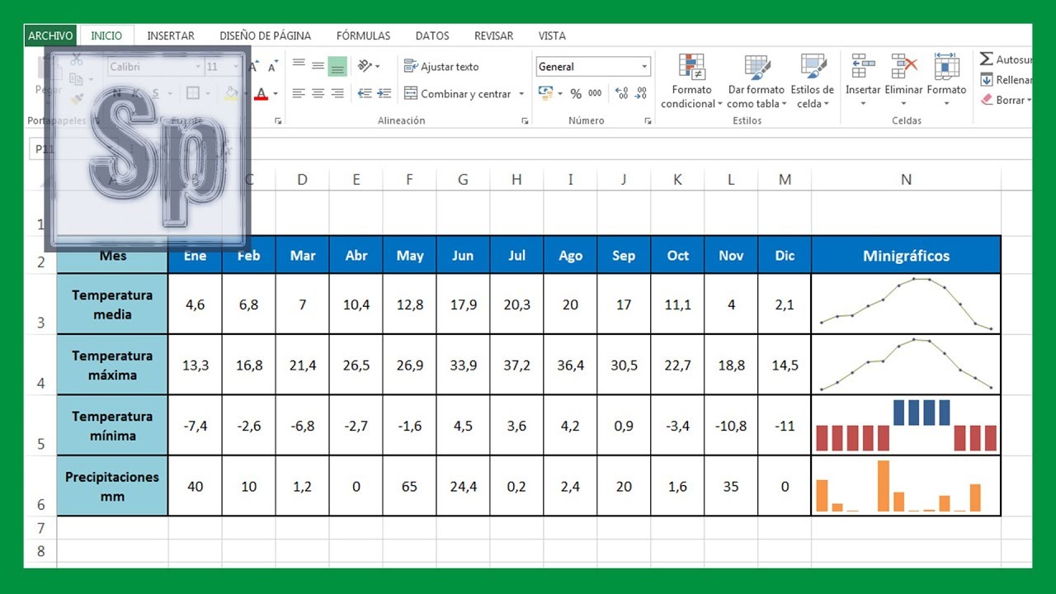Click cell containing 24,4
Viewport: 1056px width, 594px height.
point(463,486)
